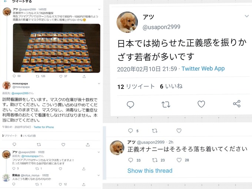Open the Twitter for iPhone source link
252x189 pixels.
click(44, 127)
